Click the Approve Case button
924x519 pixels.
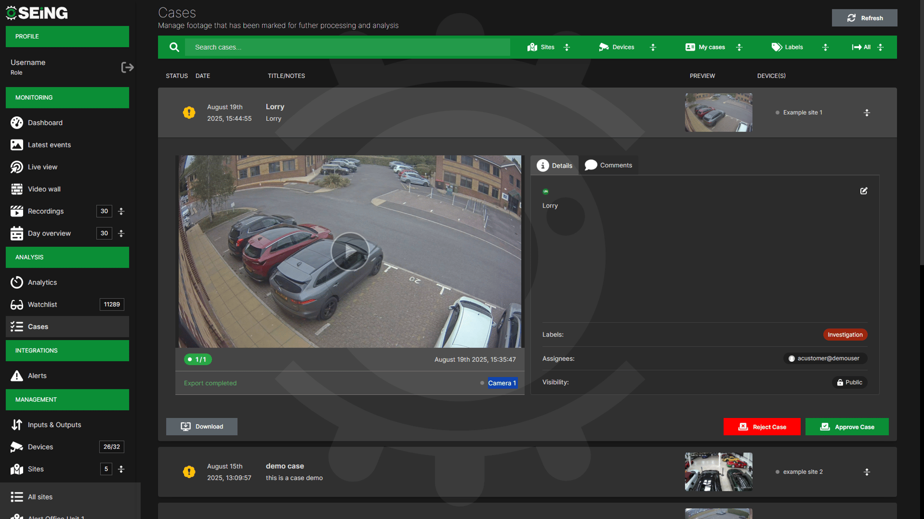click(x=847, y=426)
